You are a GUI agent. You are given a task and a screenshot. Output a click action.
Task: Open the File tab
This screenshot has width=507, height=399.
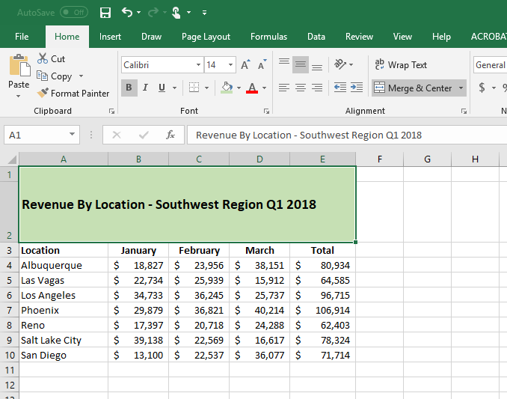(x=22, y=37)
